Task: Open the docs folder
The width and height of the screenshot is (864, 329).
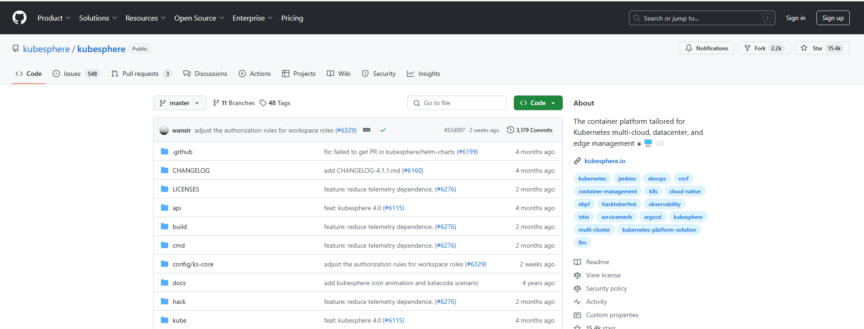Action: tap(179, 283)
